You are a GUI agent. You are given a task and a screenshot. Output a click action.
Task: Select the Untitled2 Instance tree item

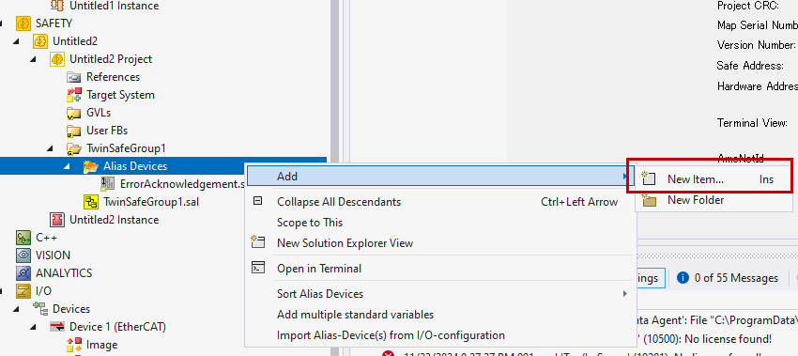click(x=114, y=220)
